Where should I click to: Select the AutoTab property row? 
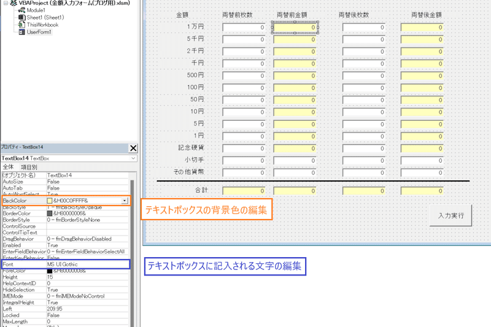coord(66,188)
